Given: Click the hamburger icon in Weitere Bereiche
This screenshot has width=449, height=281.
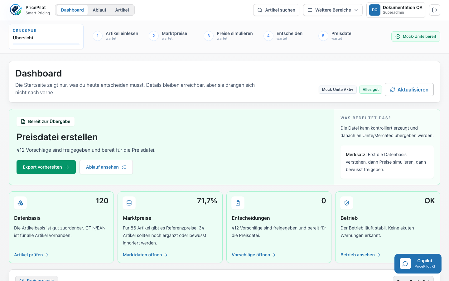Looking at the screenshot, I should click(x=310, y=10).
